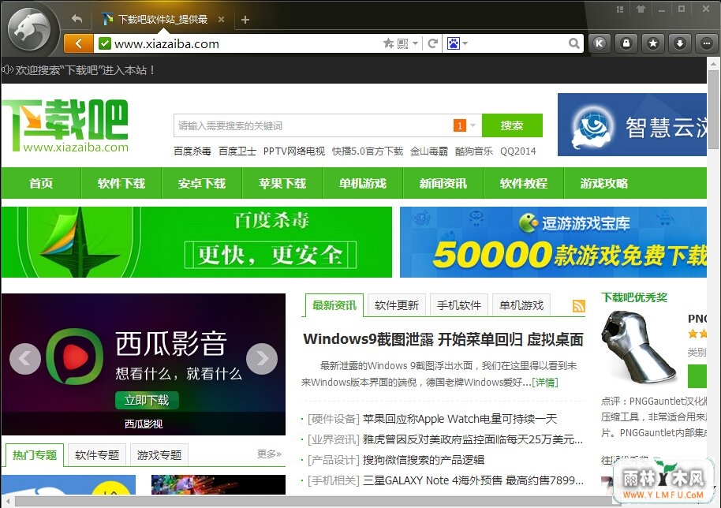Select 新闻资讯 in the navigation bar
Screen dimensions: 721x508
pyautogui.click(x=443, y=183)
